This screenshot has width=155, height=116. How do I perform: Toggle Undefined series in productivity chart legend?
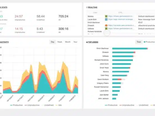48,105
